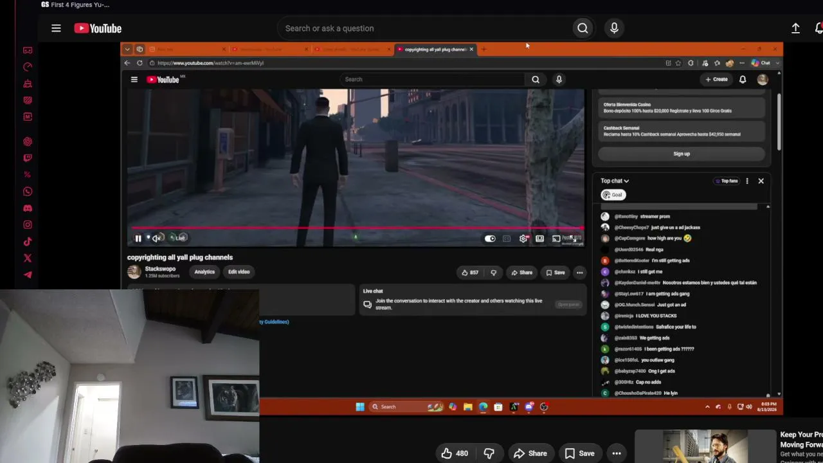Reload the page in the inner browser
Image resolution: width=823 pixels, height=463 pixels.
tap(140, 63)
